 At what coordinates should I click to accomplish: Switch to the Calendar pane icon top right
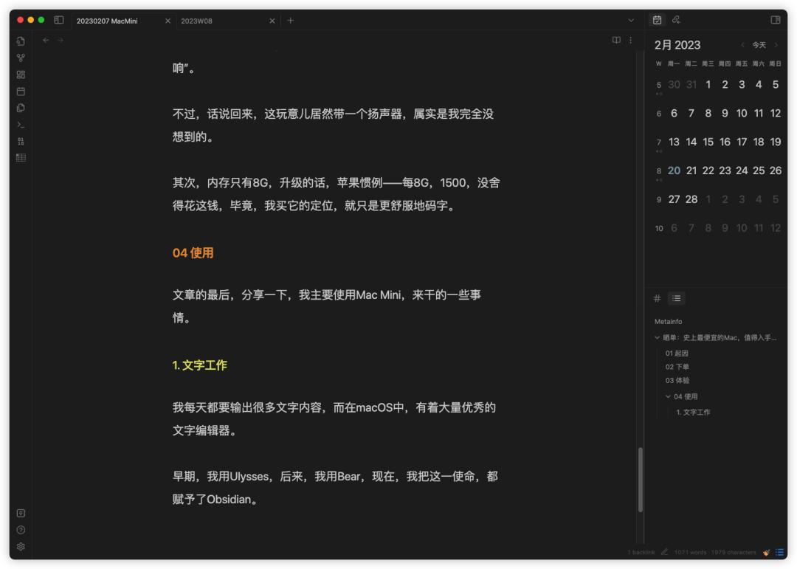(x=657, y=20)
